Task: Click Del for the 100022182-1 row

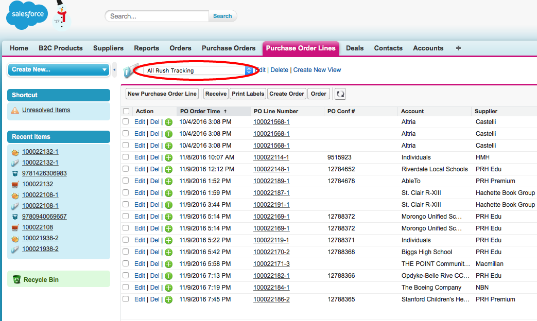Action: click(x=155, y=276)
